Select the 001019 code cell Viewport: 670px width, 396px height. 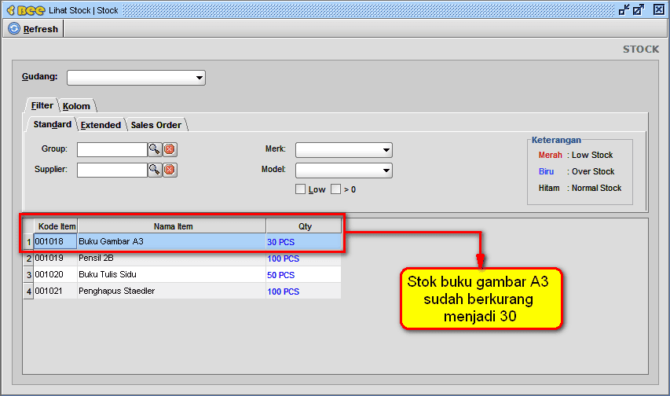pyautogui.click(x=56, y=258)
